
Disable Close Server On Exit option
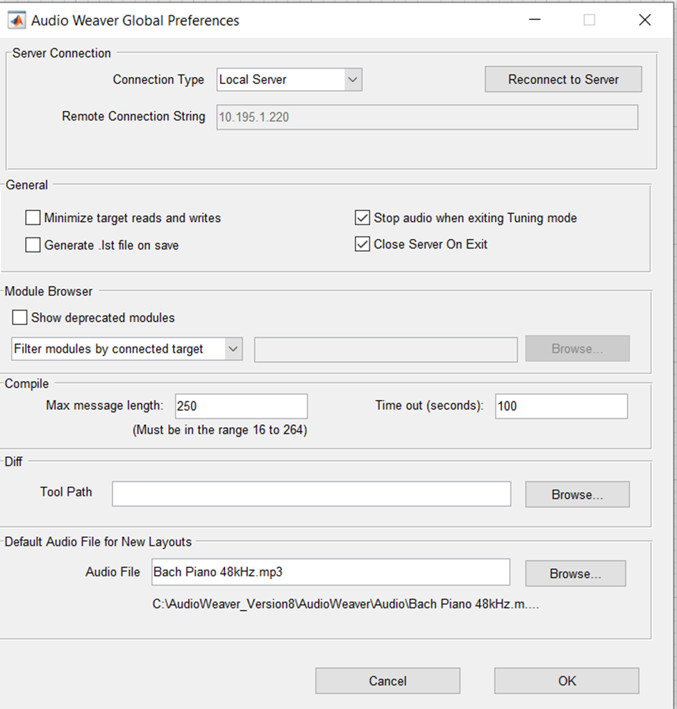[x=362, y=244]
